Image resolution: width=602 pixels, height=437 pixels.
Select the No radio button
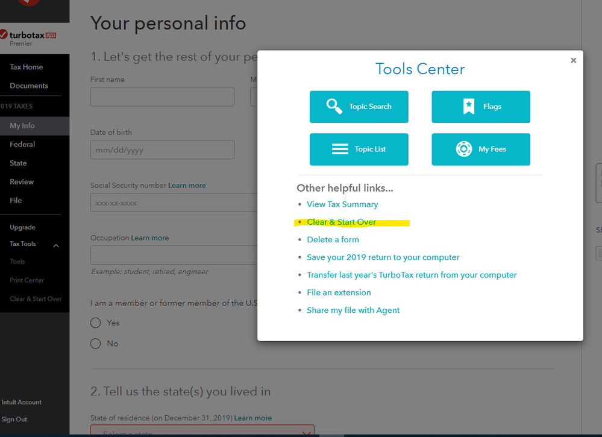96,344
